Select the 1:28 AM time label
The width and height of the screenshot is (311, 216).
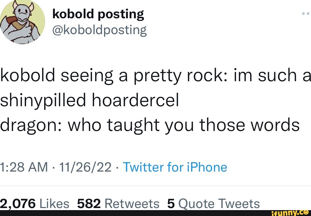pos(23,167)
